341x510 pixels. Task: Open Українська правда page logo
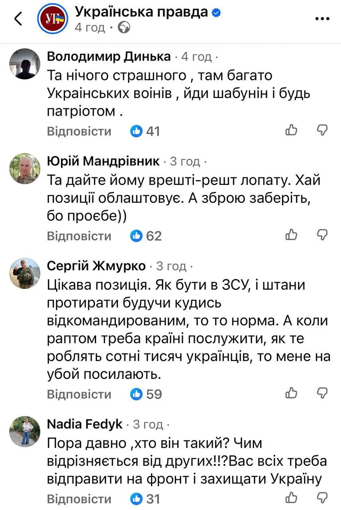click(x=53, y=19)
